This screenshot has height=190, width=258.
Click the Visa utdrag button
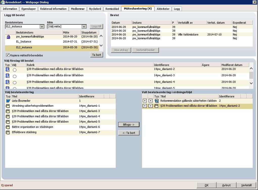pos(121,50)
